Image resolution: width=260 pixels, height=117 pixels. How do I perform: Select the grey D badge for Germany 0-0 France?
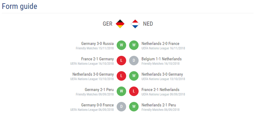point(121,107)
